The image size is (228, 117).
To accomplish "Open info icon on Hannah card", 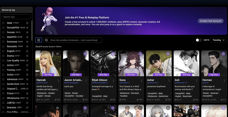I will tap(57, 54).
